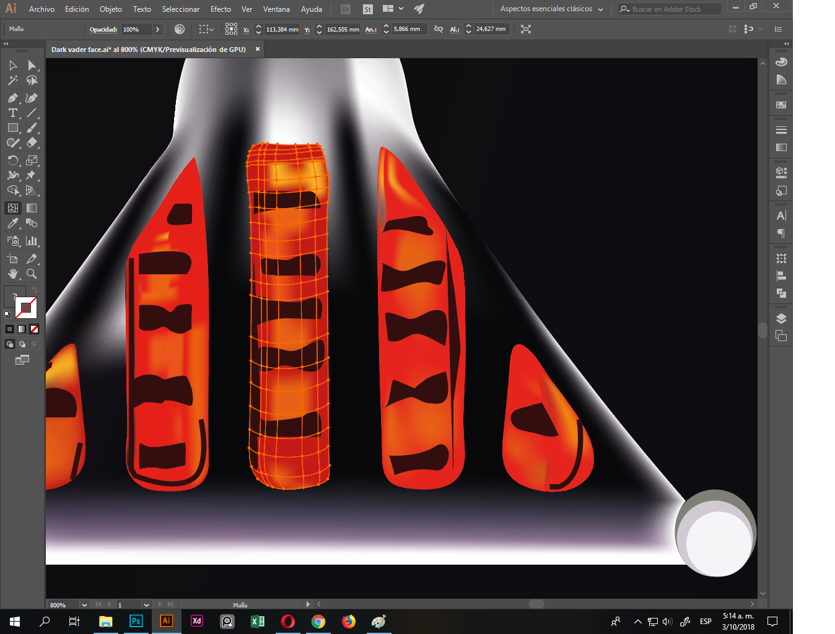Screen dimensions: 835x634
Task: Select the Curvature tool
Action: point(32,98)
